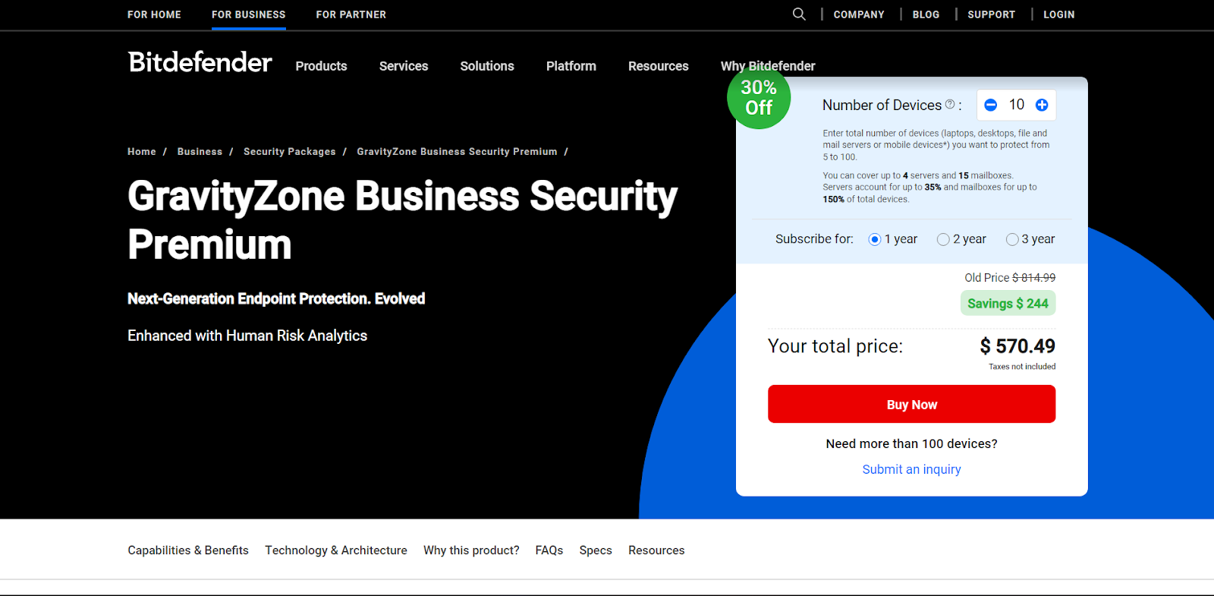
Task: Open the Business breadcrumb
Action: pyautogui.click(x=200, y=152)
